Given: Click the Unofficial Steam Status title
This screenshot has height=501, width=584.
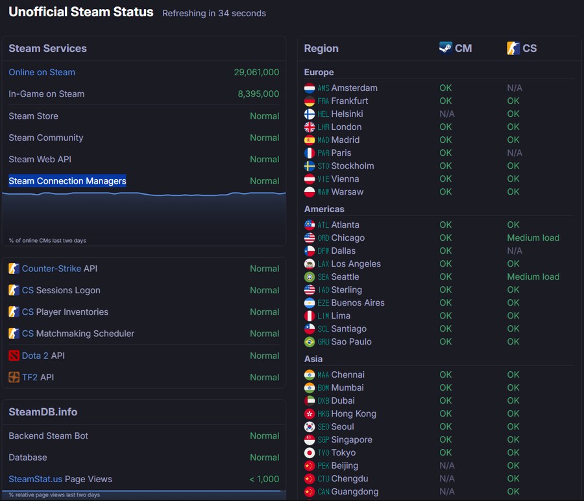Looking at the screenshot, I should coord(81,12).
